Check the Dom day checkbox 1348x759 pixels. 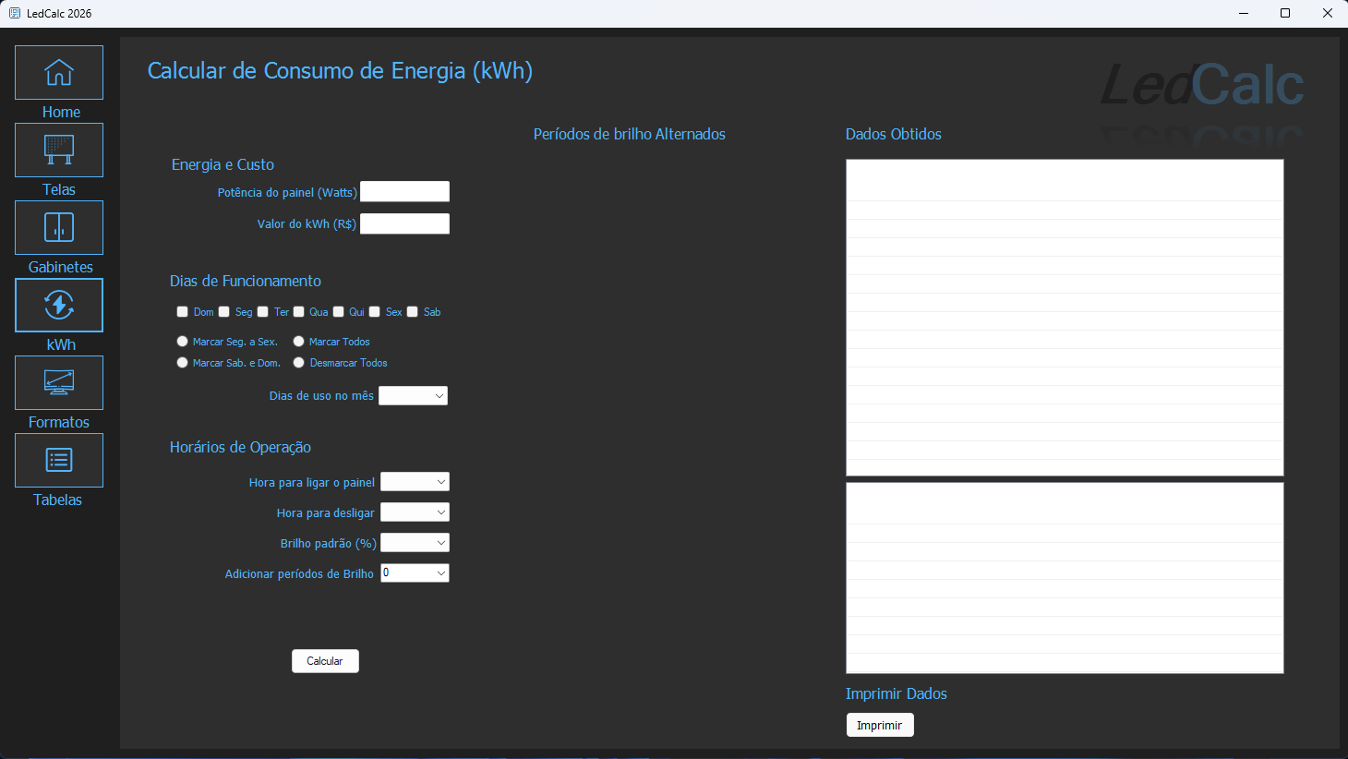182,312
